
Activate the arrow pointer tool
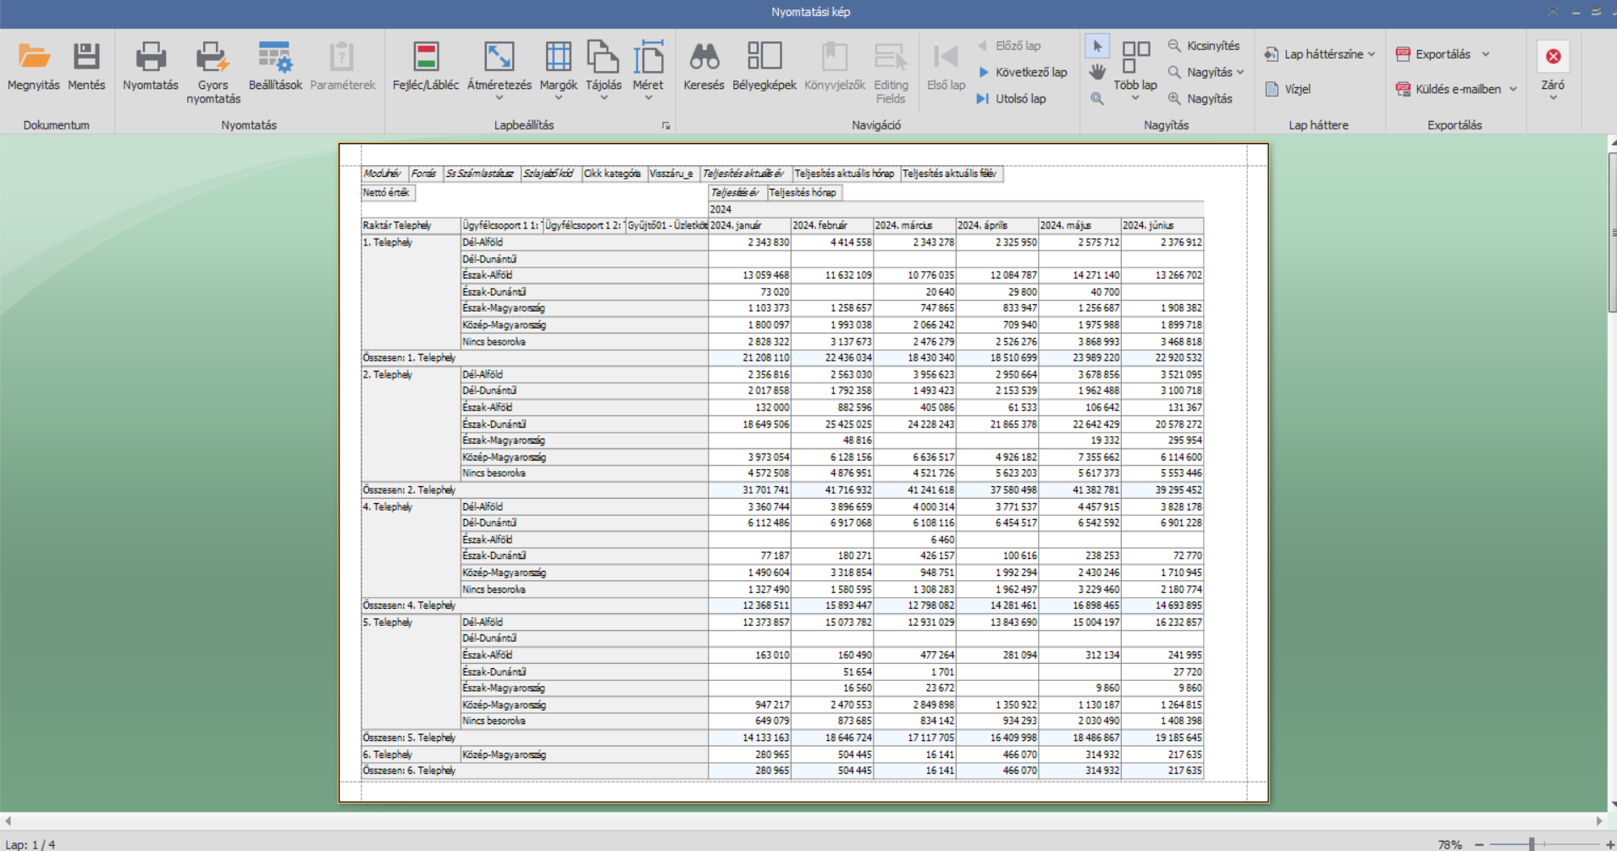[1097, 46]
